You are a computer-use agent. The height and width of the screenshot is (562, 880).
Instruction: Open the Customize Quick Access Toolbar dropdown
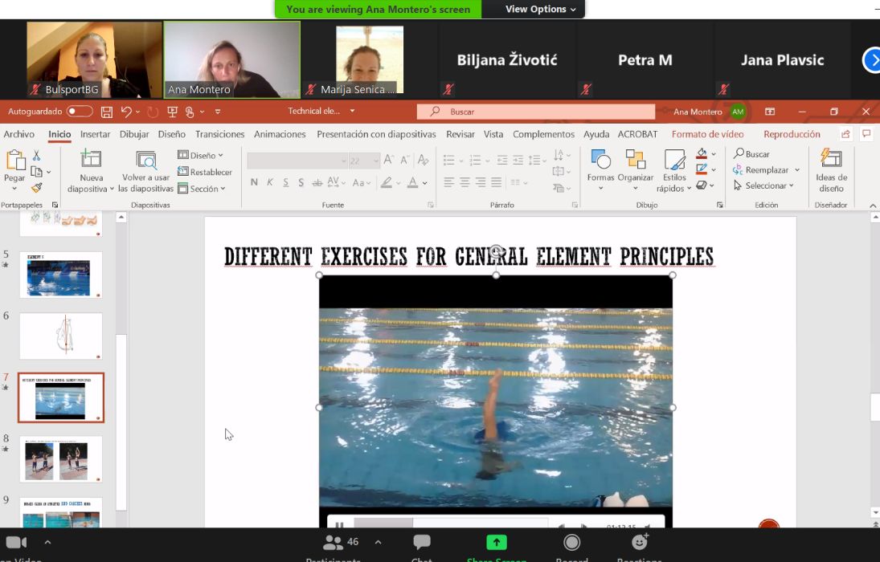pos(218,112)
